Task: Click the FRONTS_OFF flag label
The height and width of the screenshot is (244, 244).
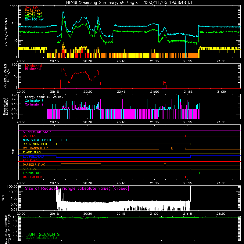Action: (x=32, y=173)
